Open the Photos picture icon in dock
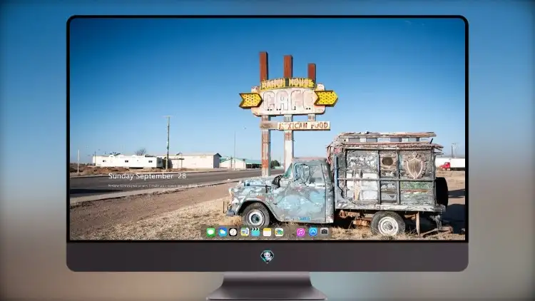This screenshot has height=301, width=535. point(279,233)
